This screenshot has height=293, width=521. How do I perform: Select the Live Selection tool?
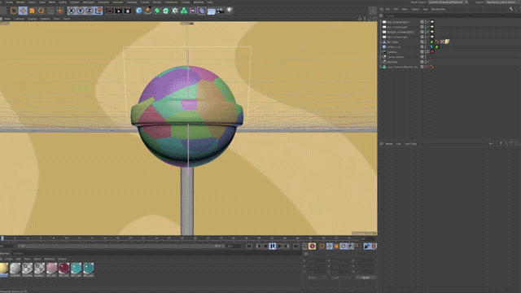[14, 11]
